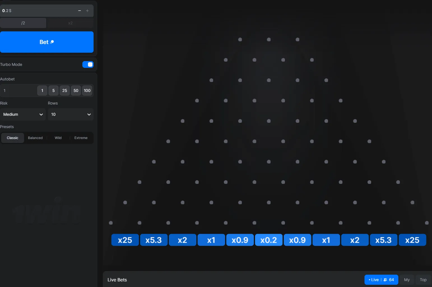The width and height of the screenshot is (432, 287).
Task: Set autobet count to 25
Action: [x=65, y=91]
